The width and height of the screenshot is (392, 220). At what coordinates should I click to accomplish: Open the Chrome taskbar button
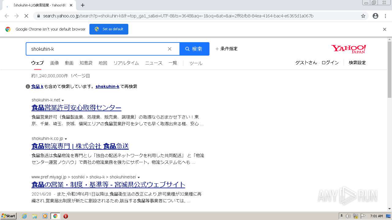coord(55,216)
